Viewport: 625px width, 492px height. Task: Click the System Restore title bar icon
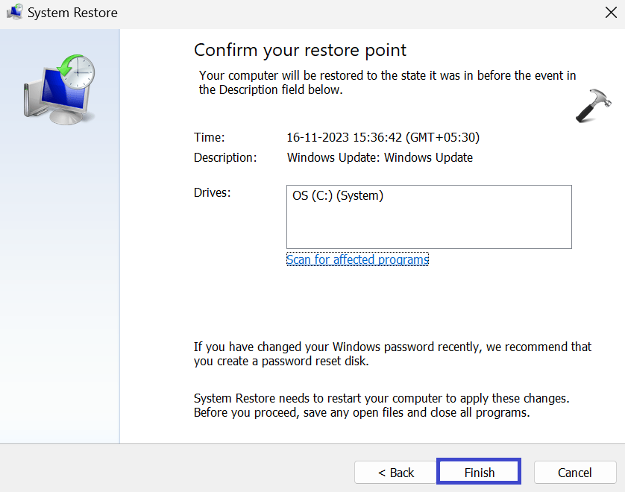pyautogui.click(x=14, y=13)
